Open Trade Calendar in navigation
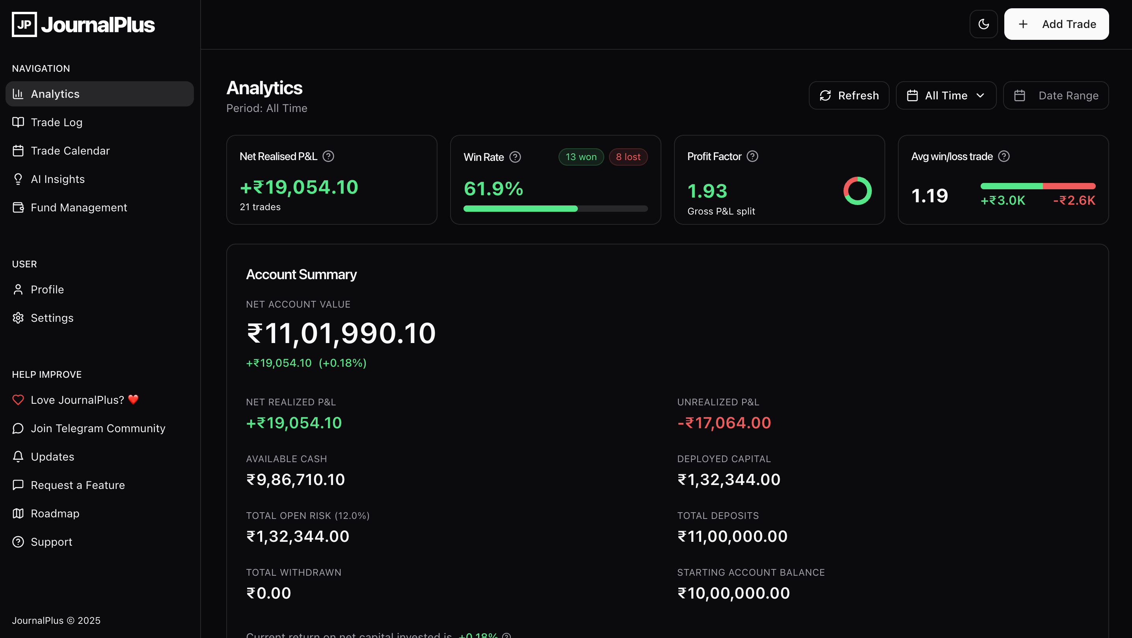This screenshot has width=1132, height=638. [x=70, y=151]
